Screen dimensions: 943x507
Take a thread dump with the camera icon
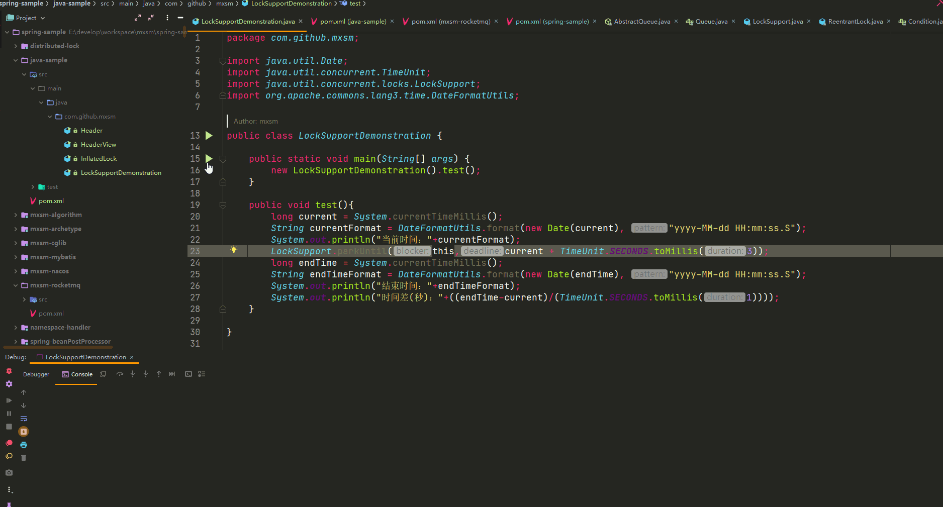pos(9,472)
